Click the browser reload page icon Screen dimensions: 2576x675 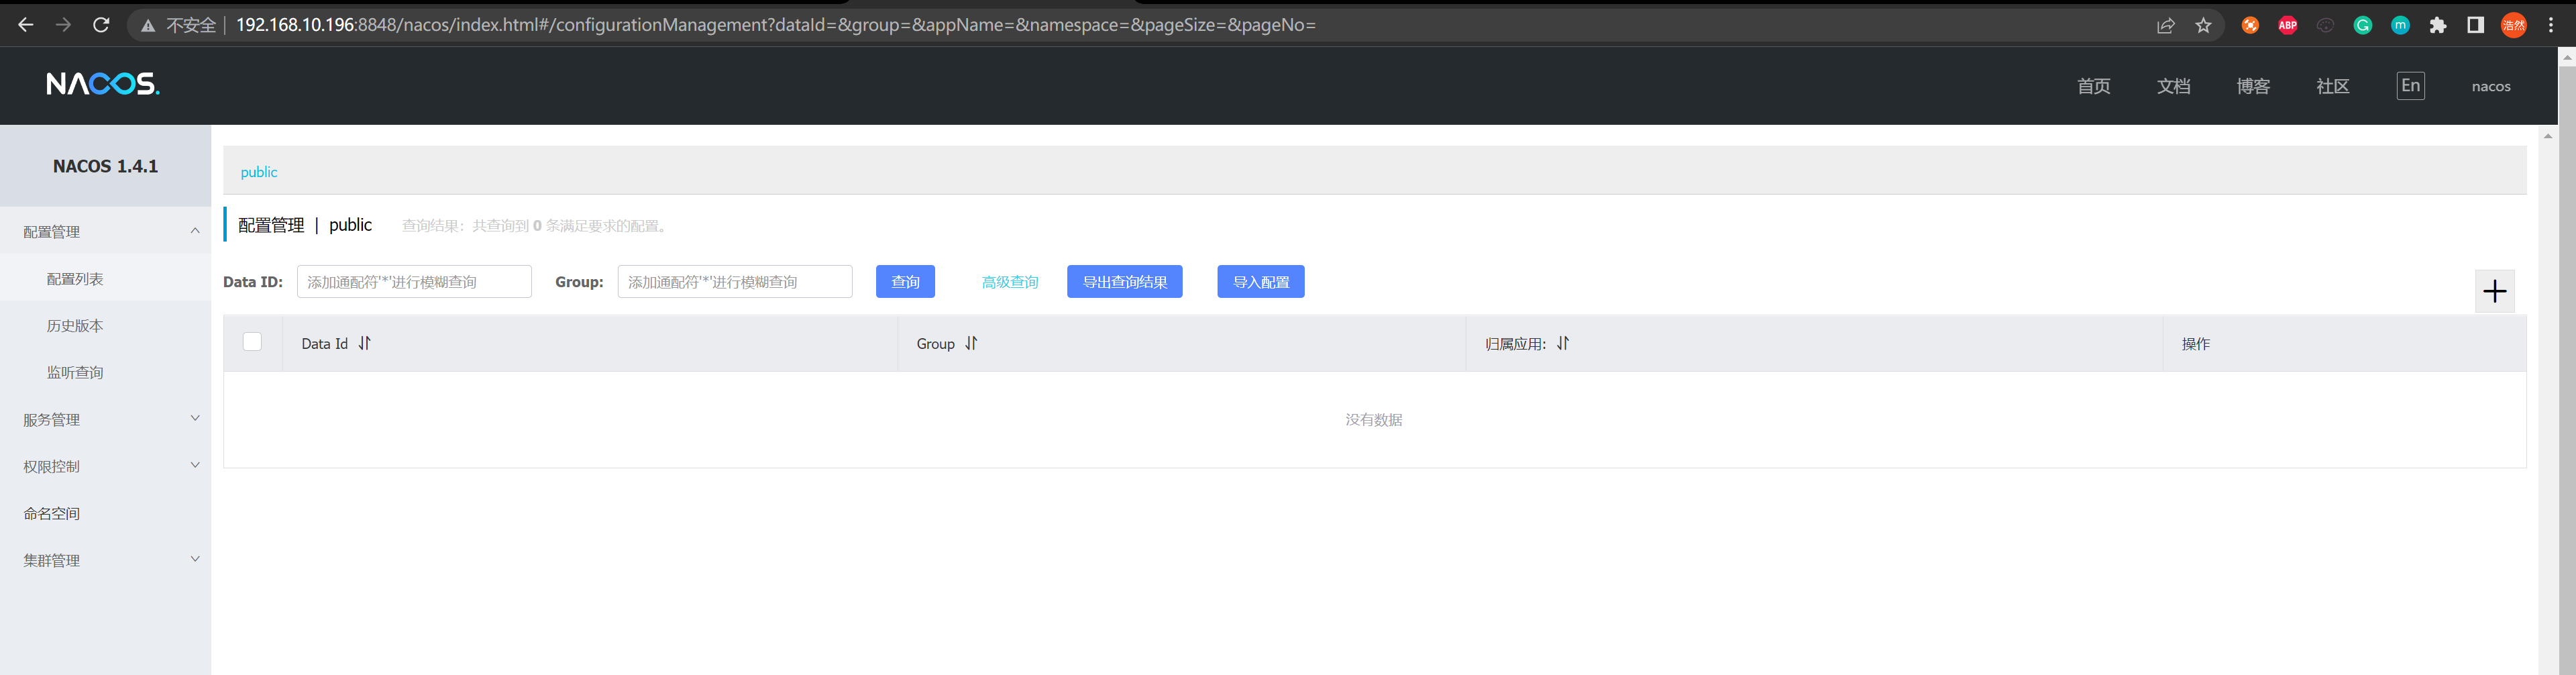click(101, 25)
